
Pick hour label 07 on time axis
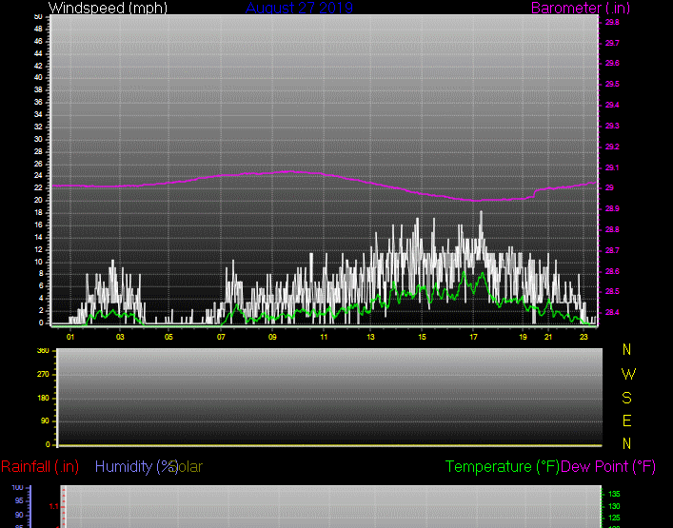(221, 337)
